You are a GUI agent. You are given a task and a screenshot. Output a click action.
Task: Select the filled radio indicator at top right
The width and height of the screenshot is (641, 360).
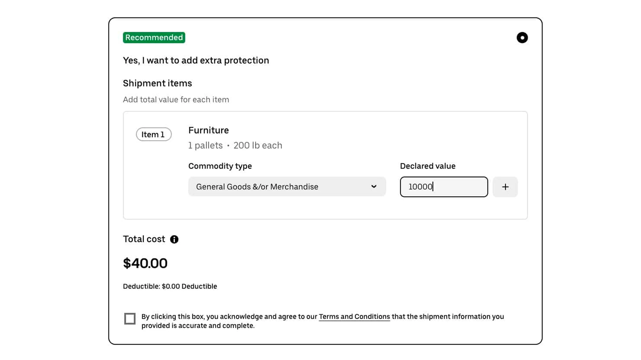tap(522, 38)
